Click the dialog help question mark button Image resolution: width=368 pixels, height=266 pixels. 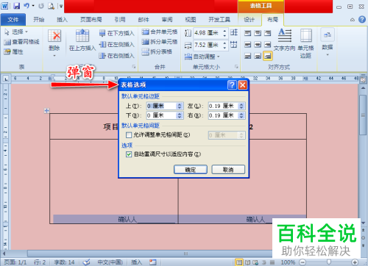[x=232, y=85]
